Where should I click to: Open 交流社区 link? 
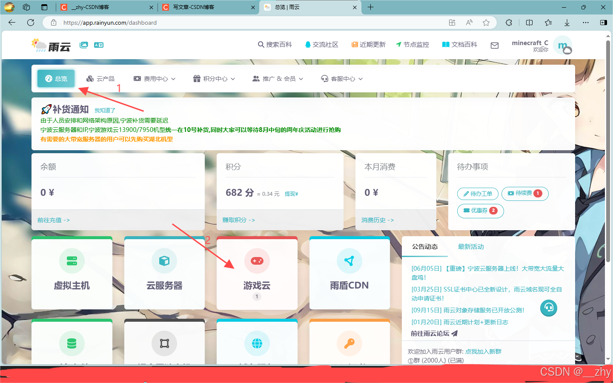(322, 45)
